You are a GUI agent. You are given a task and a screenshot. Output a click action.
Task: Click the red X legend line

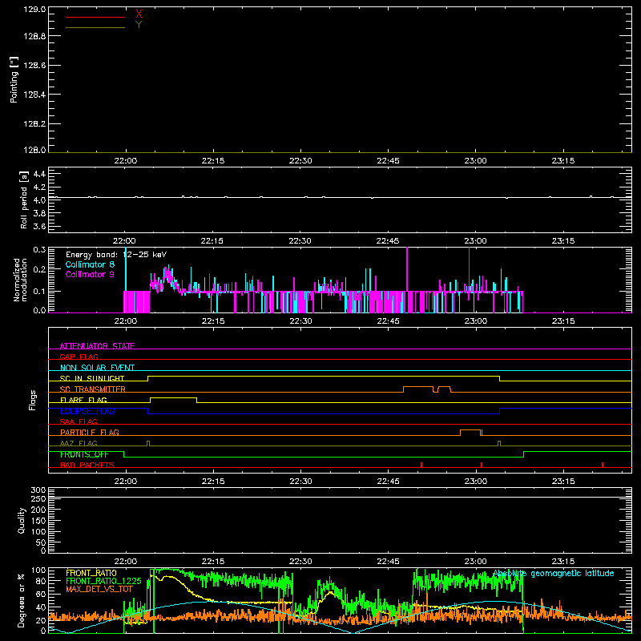(95, 17)
